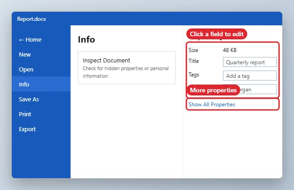Open the Print page
The width and height of the screenshot is (294, 190).
41,114
